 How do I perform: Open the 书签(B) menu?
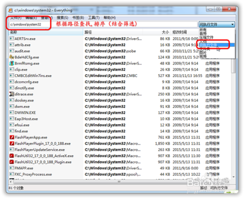pyautogui.click(x=78, y=18)
